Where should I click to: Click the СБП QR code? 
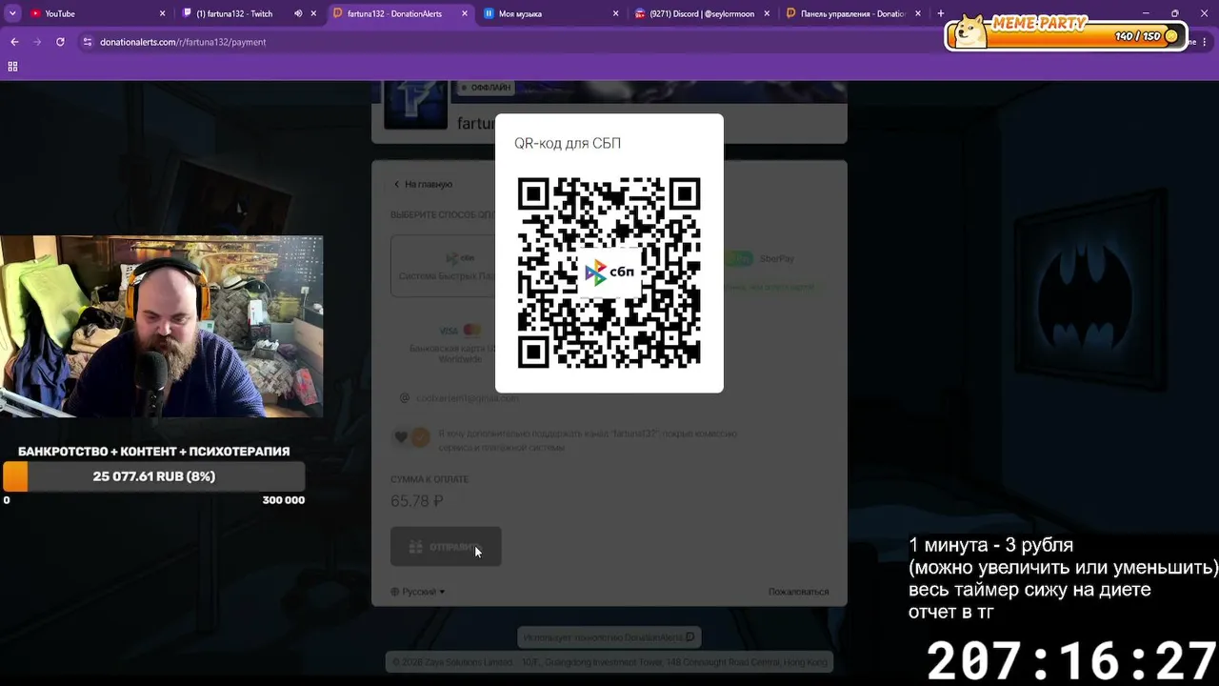[x=609, y=272]
